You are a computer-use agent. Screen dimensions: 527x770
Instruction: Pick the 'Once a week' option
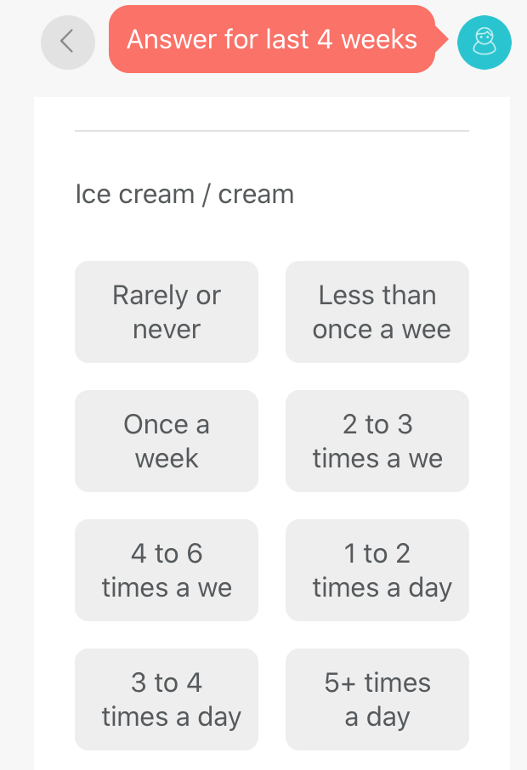click(x=167, y=441)
